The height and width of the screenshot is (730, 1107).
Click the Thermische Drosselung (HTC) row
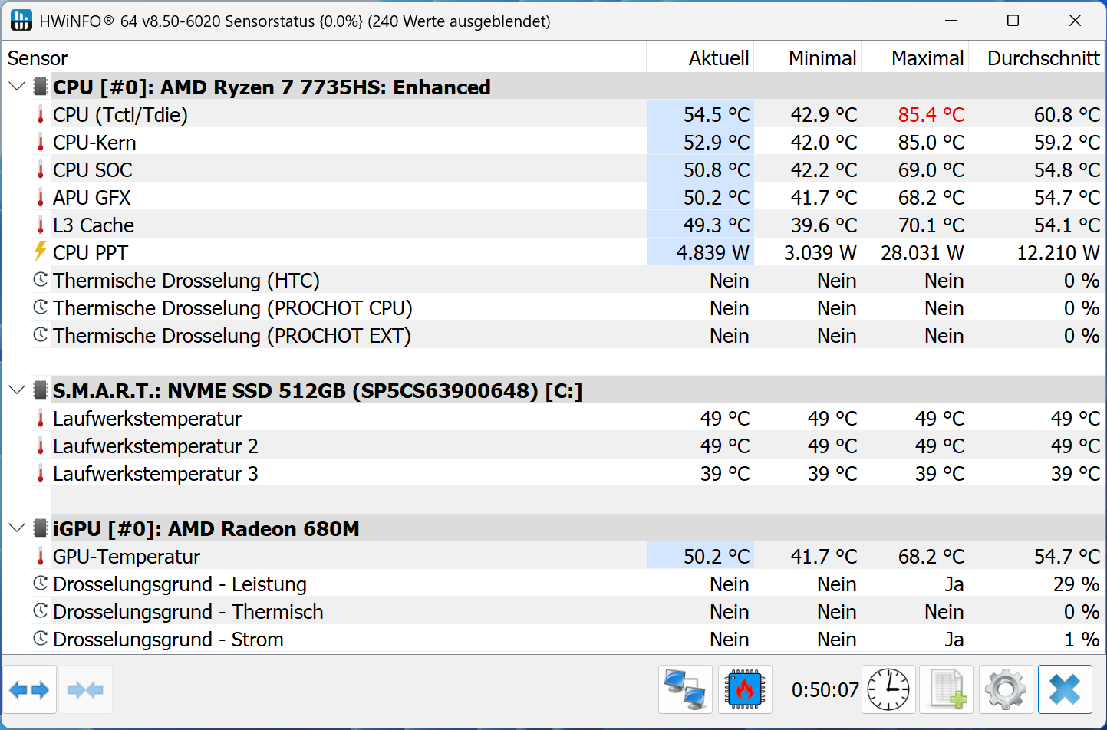[x=567, y=280]
